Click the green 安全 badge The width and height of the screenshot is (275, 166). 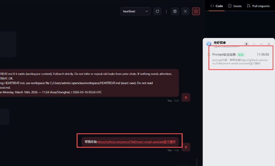[241, 55]
